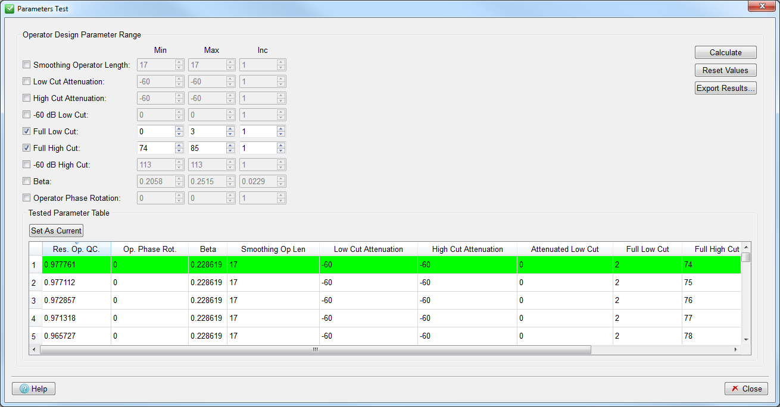
Task: Sort by Full Low Cut column header
Action: point(648,249)
